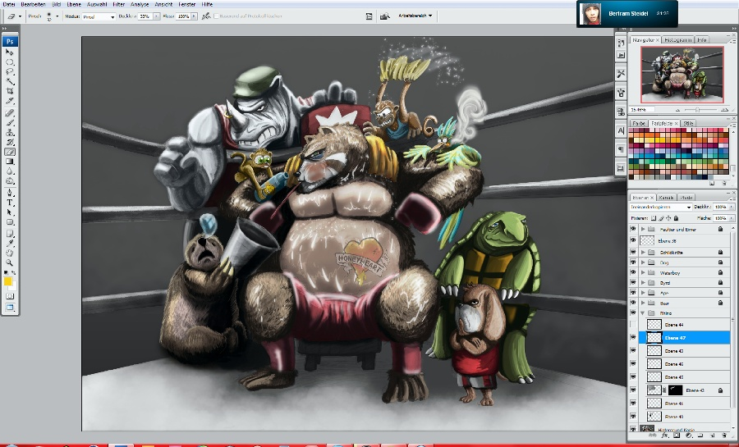
Task: Click the yellow foreground color swatch
Action: pyautogui.click(x=8, y=281)
